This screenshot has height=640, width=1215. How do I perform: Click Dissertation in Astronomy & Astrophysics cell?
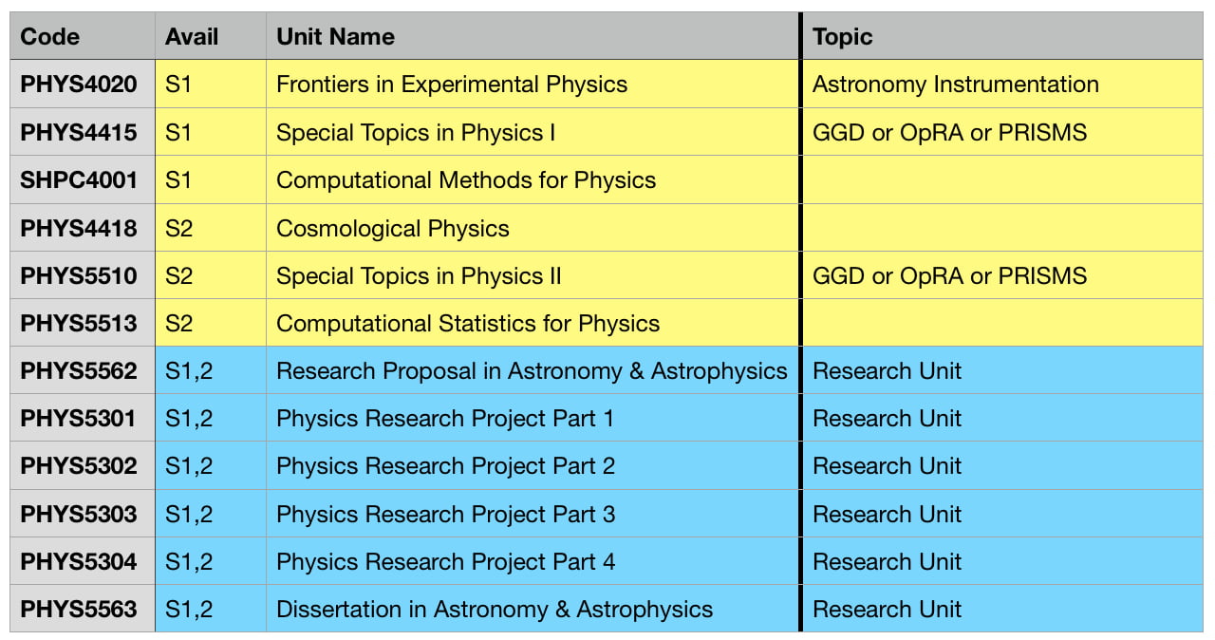495,610
